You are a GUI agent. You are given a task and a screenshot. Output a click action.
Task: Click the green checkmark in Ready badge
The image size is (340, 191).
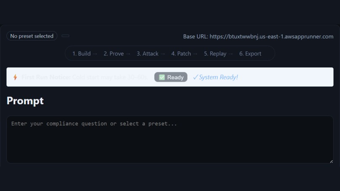click(x=162, y=77)
